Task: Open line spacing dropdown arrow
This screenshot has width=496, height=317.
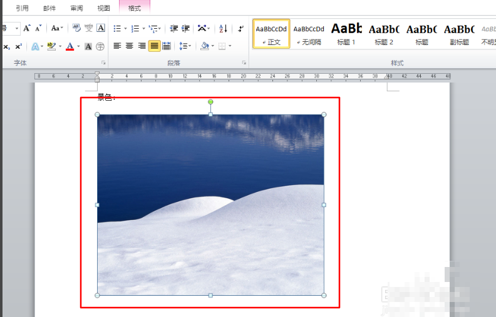Action: tap(190, 46)
